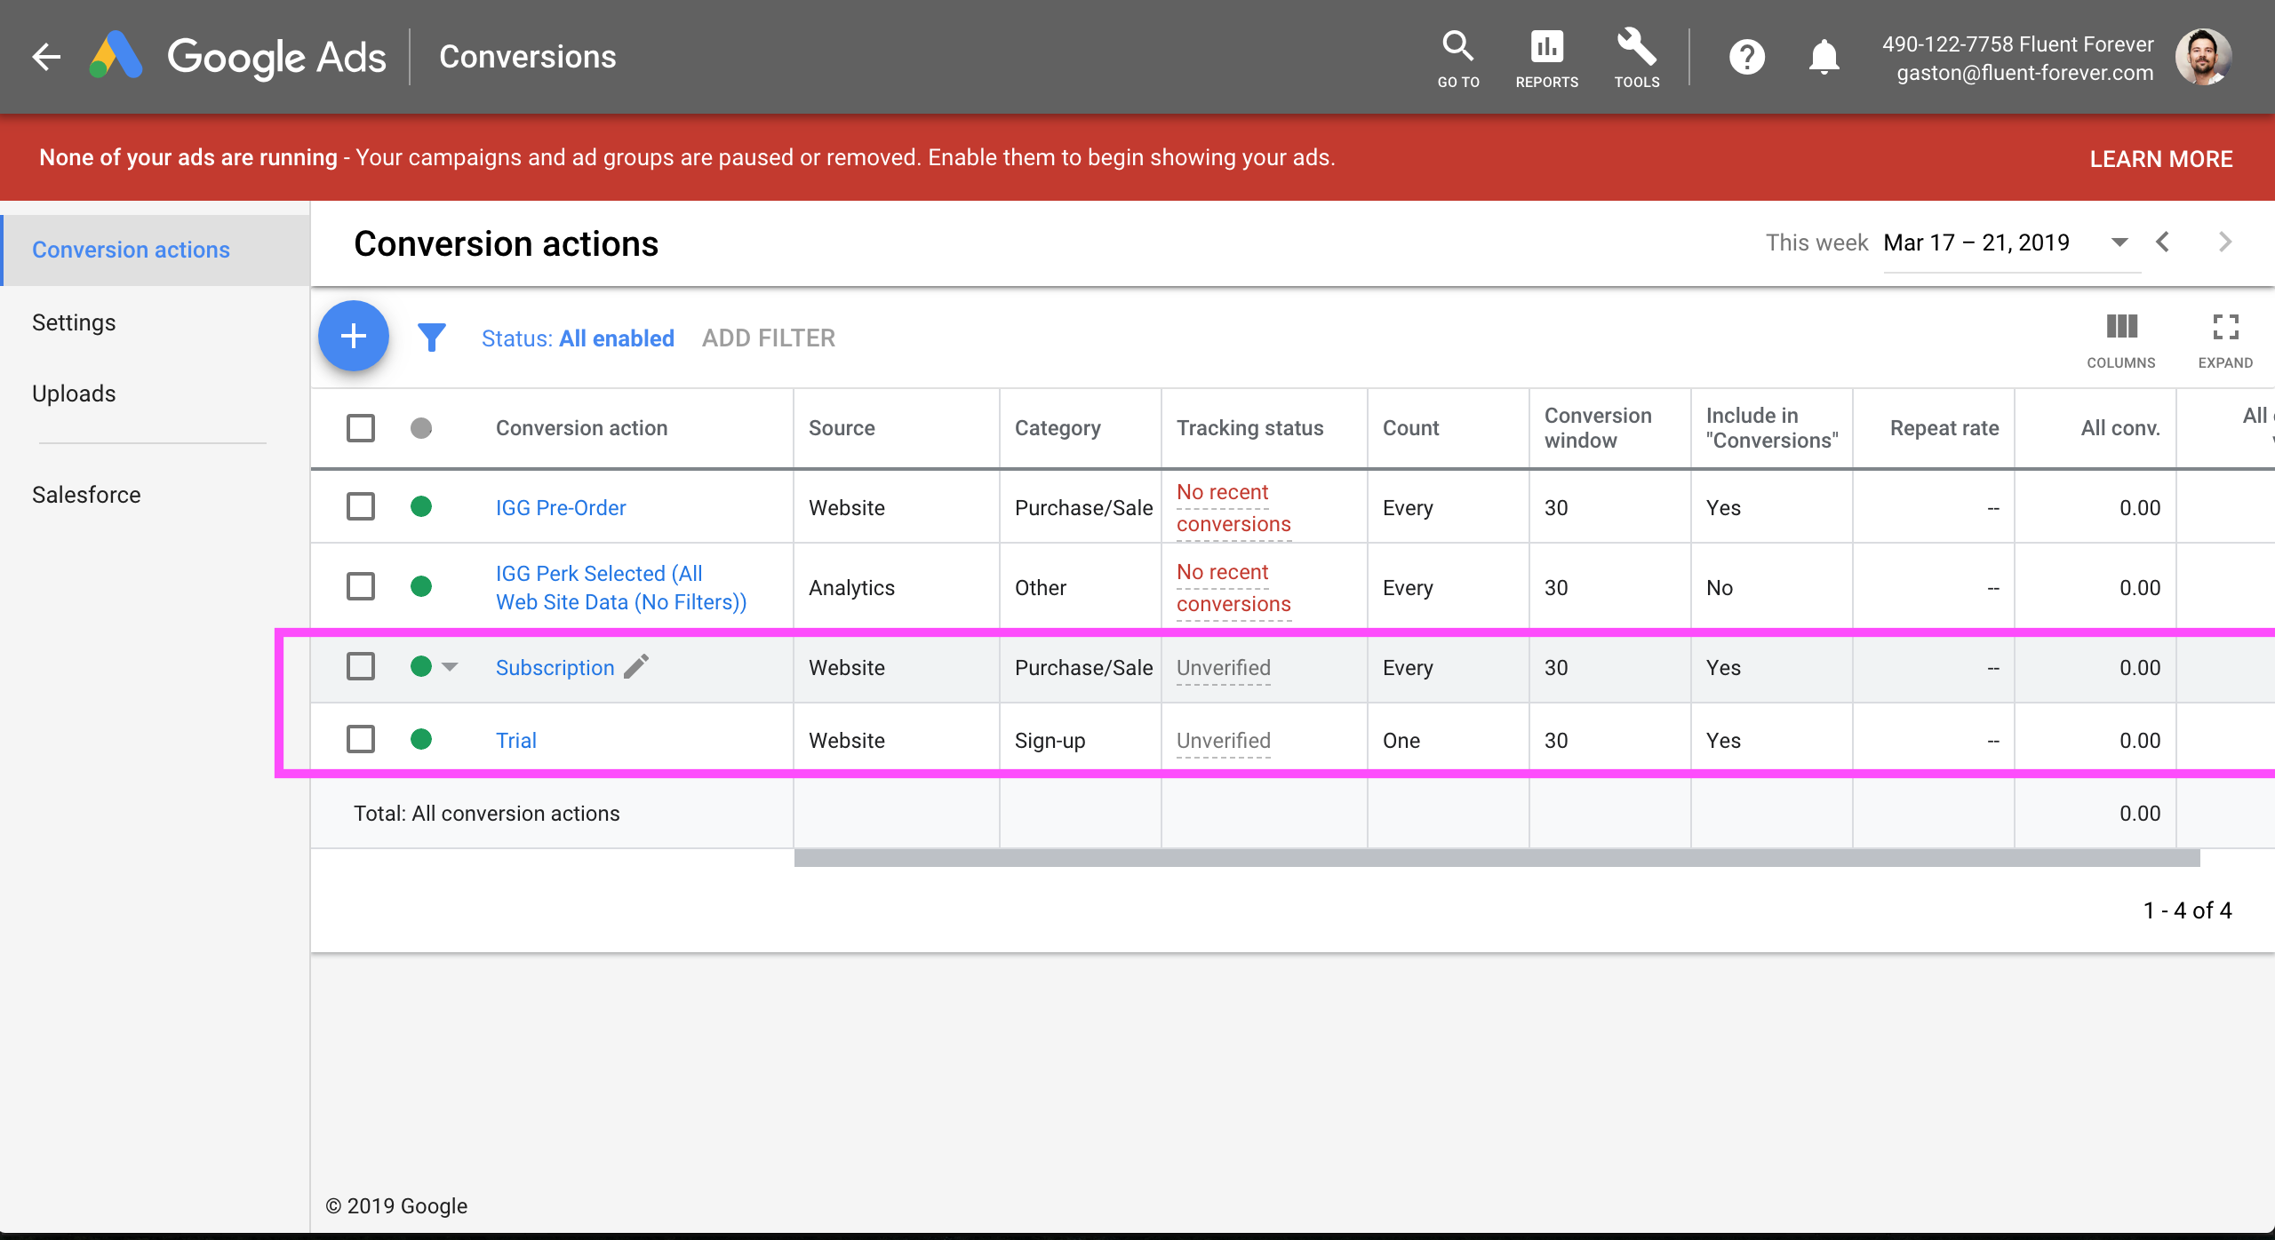Click the filter funnel icon
This screenshot has height=1240, width=2275.
[432, 338]
